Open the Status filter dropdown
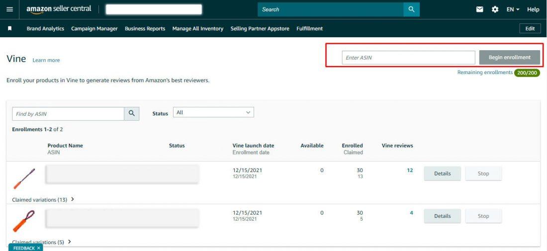Viewport: 547px width, 251px height. 213,113
